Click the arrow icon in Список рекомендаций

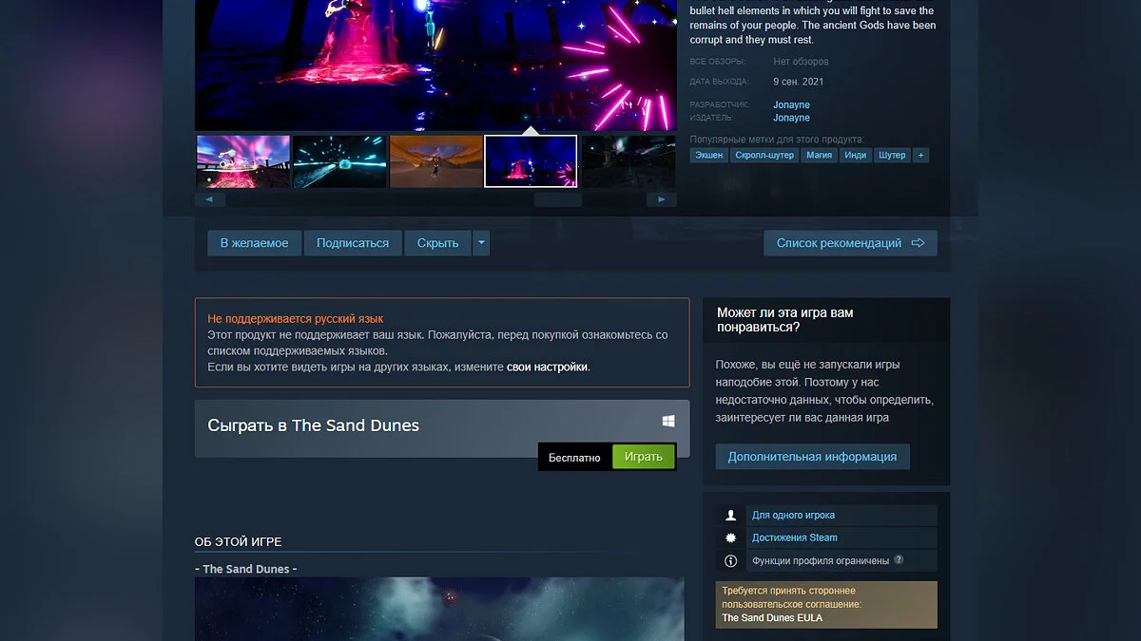click(x=918, y=243)
